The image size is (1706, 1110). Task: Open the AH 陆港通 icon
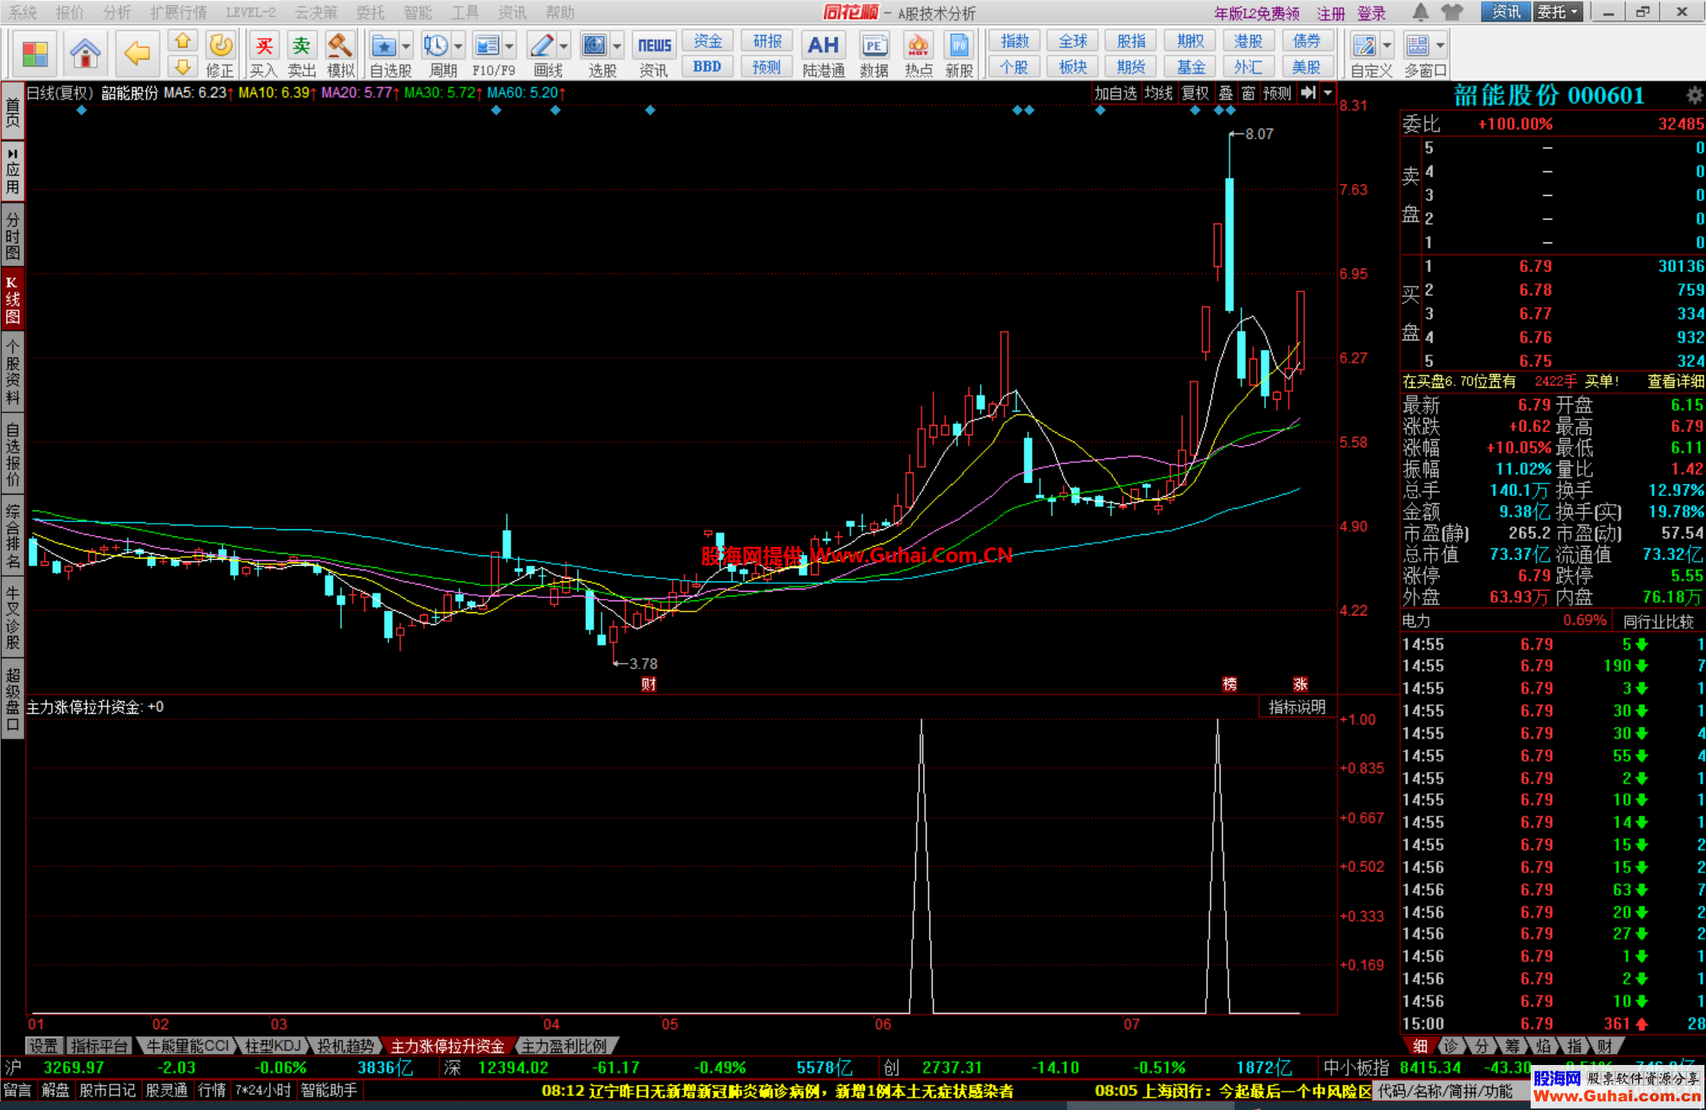point(823,54)
